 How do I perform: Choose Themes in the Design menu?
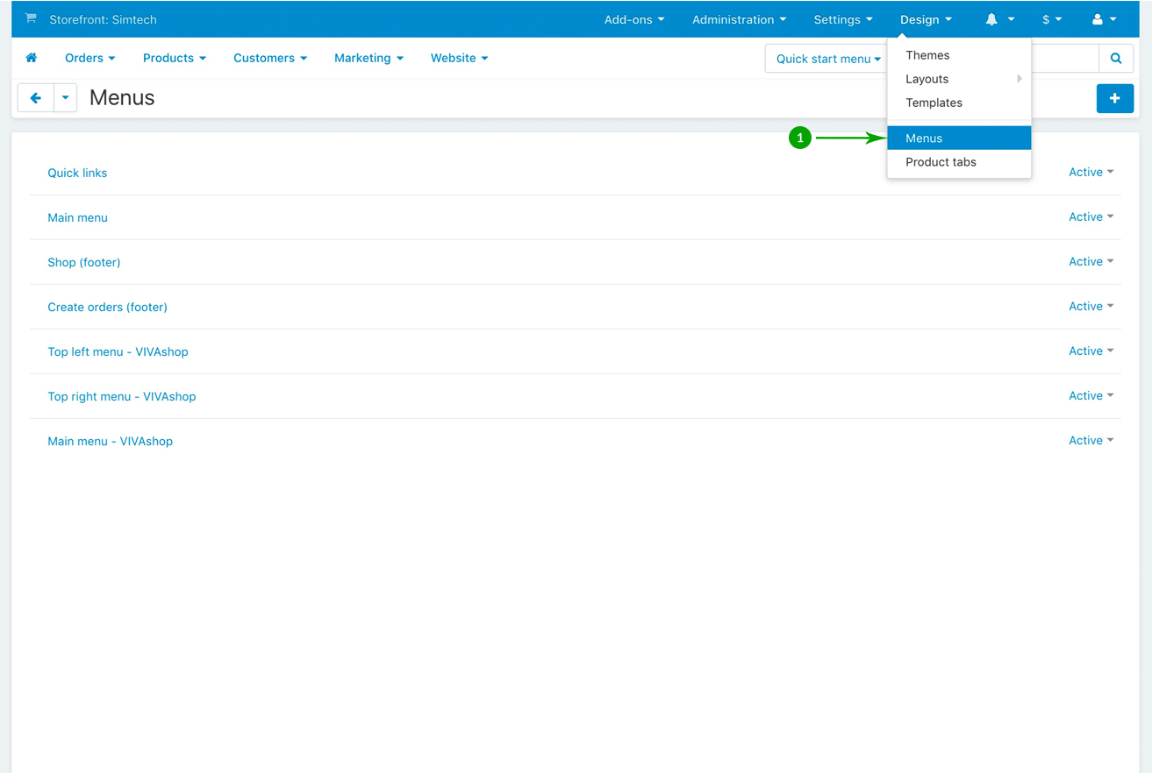(927, 55)
